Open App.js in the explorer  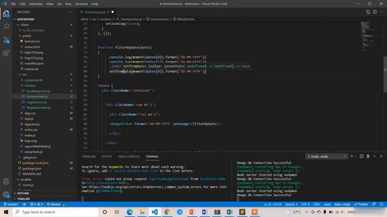point(29,119)
